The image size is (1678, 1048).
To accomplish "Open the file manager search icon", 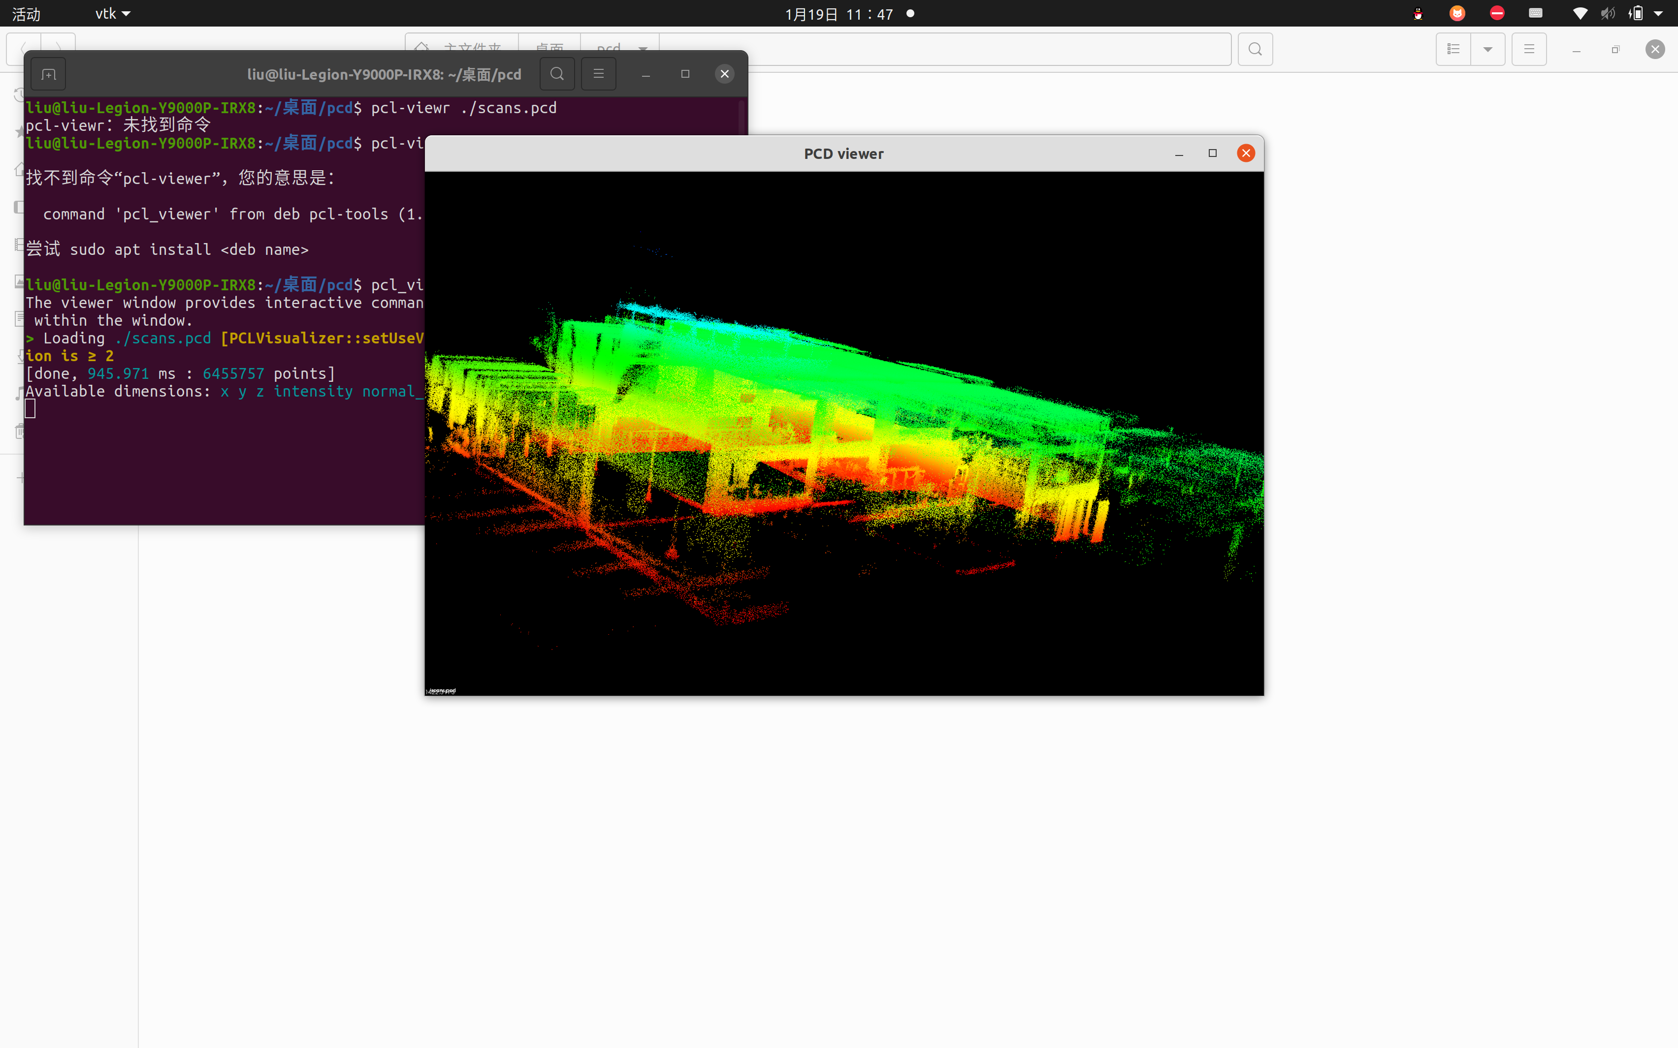I will pyautogui.click(x=1255, y=49).
